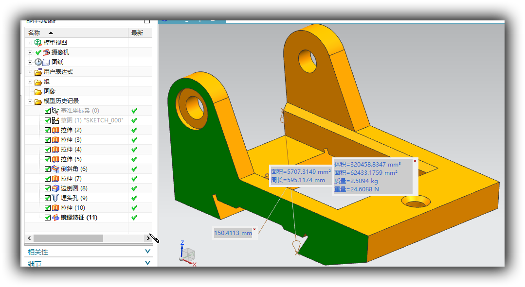Viewport: 525px width, 287px height.
Task: Select the 基准坐标系 (0) datum icon
Action: [x=55, y=111]
